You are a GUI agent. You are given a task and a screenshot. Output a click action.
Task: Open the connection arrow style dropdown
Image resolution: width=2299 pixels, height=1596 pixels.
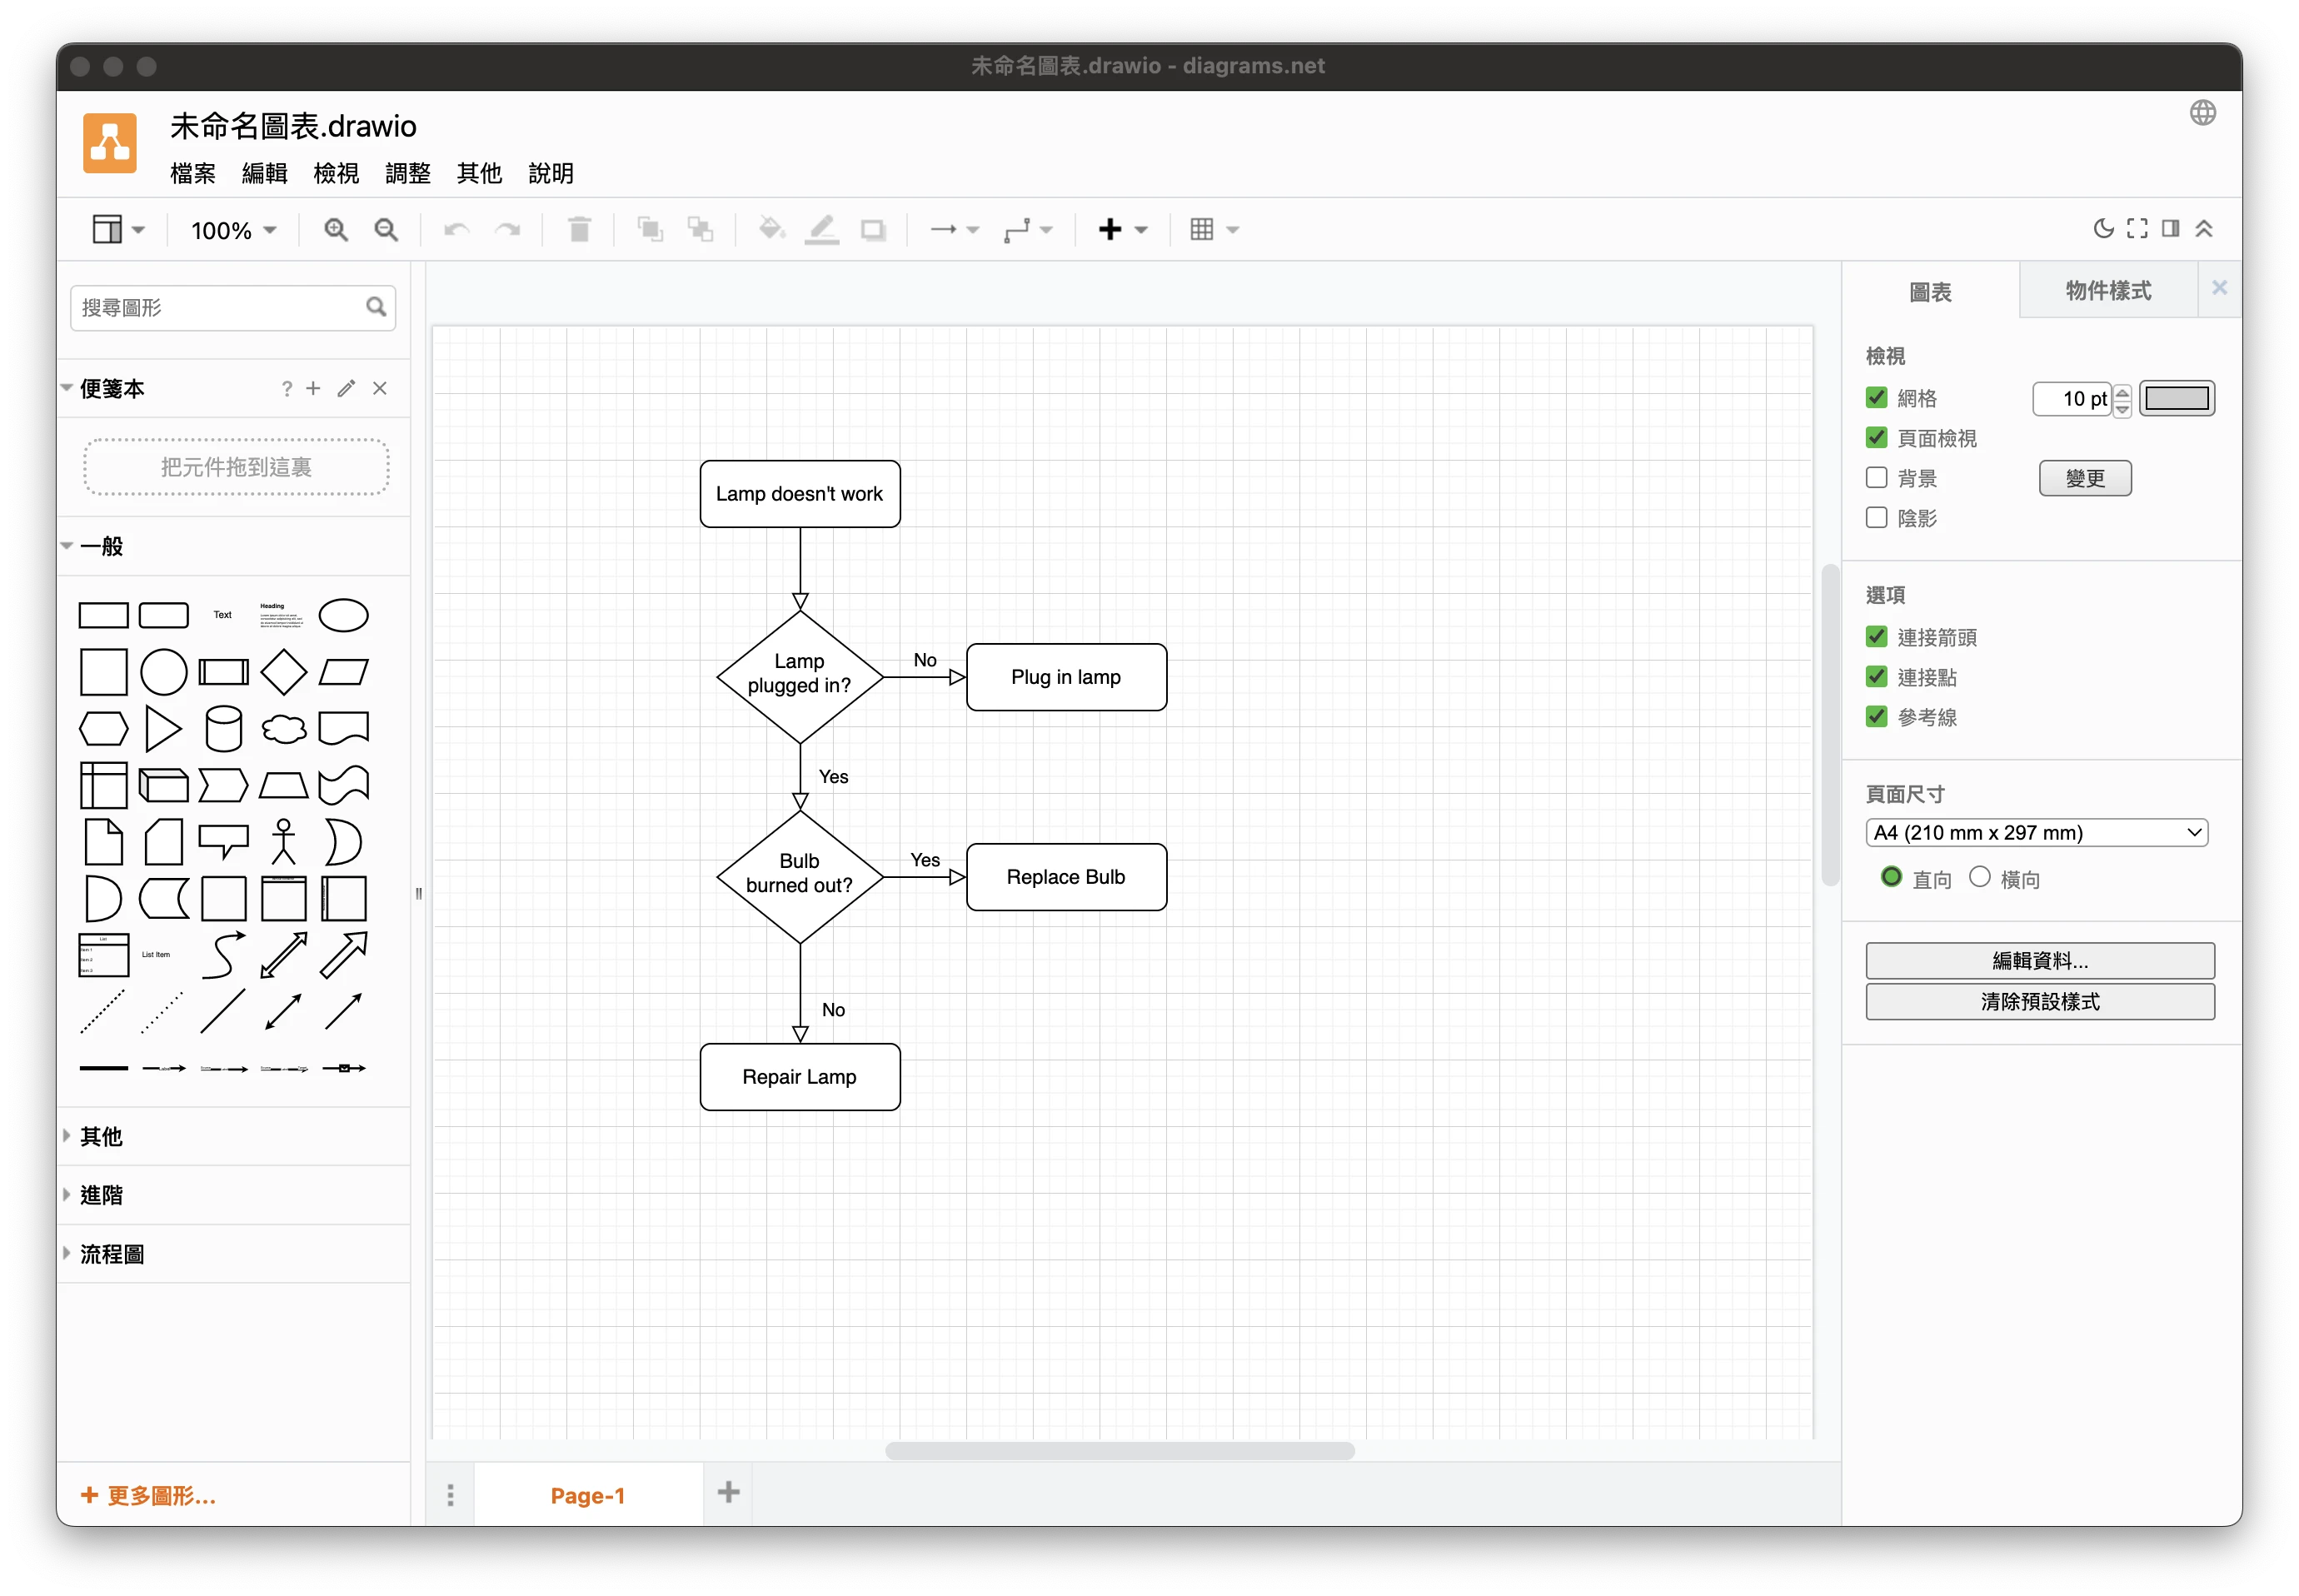pyautogui.click(x=953, y=230)
